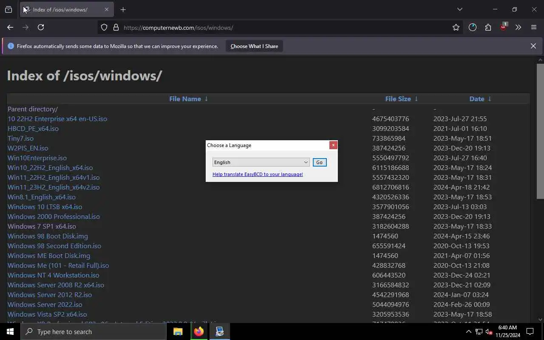Open muted volume tray icon
The height and width of the screenshot is (340, 544).
pyautogui.click(x=488, y=331)
